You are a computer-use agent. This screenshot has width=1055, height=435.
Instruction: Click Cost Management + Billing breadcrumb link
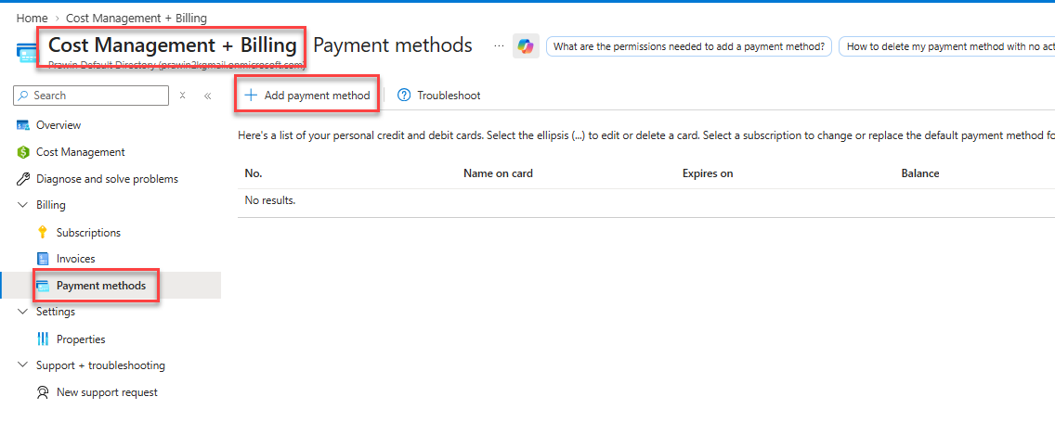point(137,19)
